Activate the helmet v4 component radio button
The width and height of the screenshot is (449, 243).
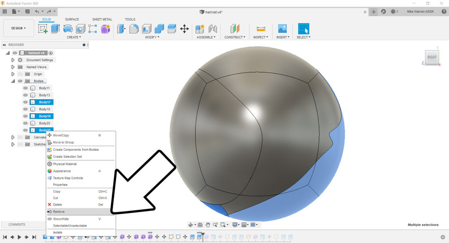coord(51,53)
